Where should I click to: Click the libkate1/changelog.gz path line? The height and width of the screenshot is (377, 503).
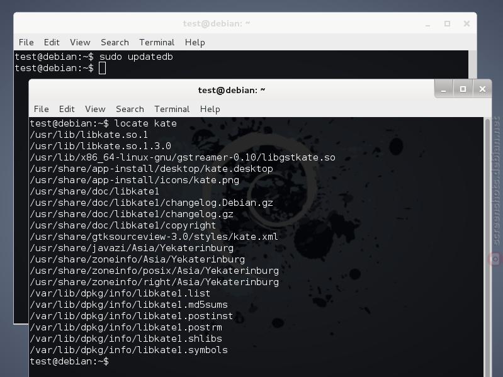[x=132, y=214]
